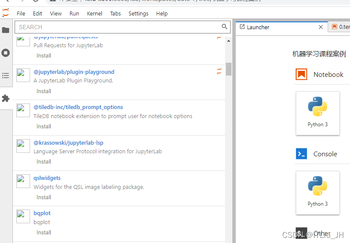
Task: Click the JupyterLab logo in menu bar
Action: [6, 13]
